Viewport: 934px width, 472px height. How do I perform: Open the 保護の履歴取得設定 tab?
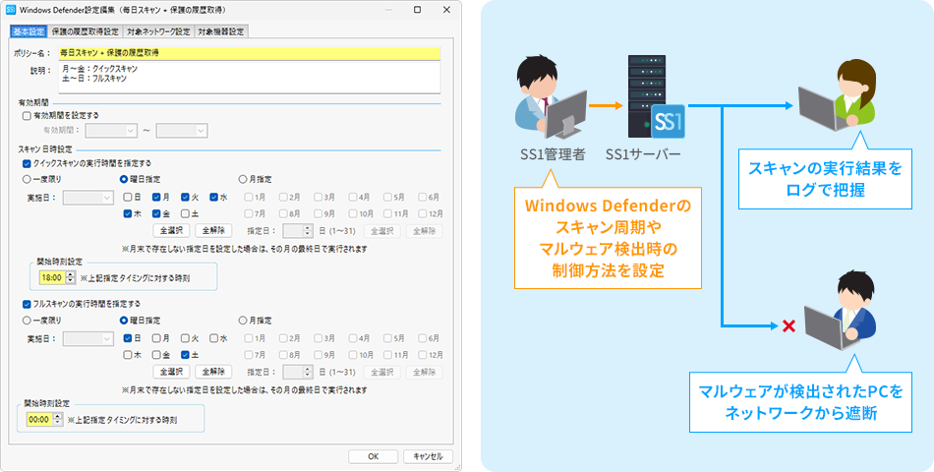(86, 31)
